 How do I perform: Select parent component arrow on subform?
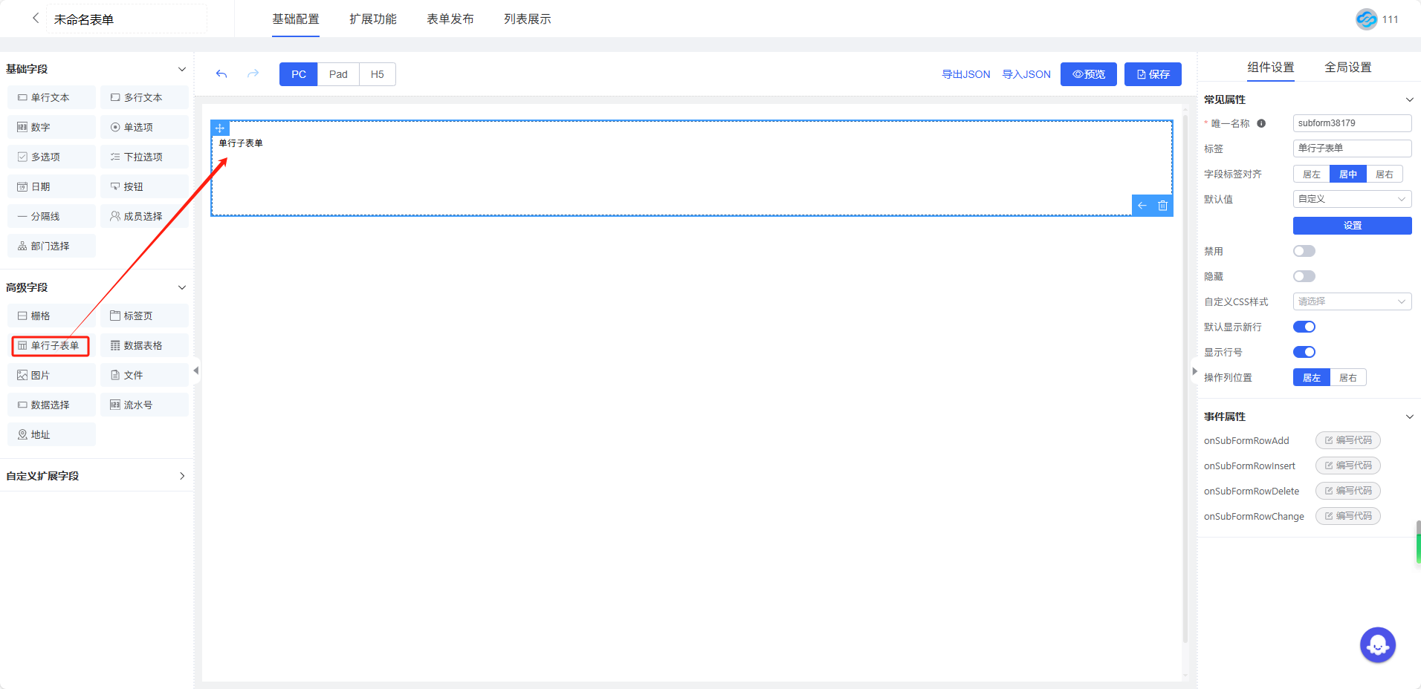click(1142, 206)
